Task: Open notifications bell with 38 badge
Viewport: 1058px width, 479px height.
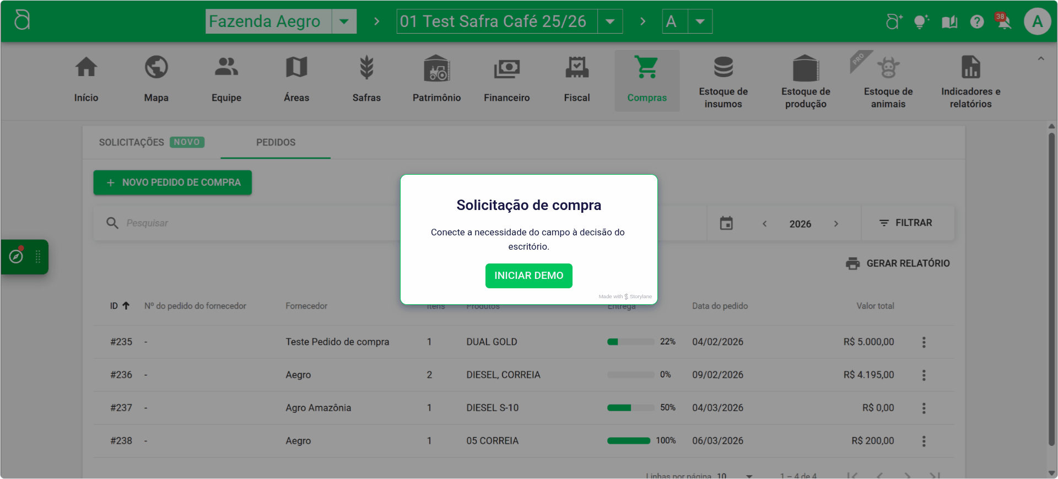Action: [1003, 21]
